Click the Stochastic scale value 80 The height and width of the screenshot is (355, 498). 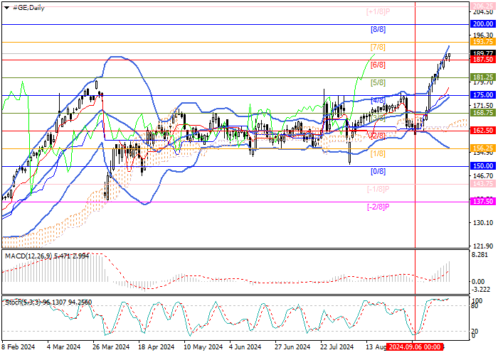475,306
